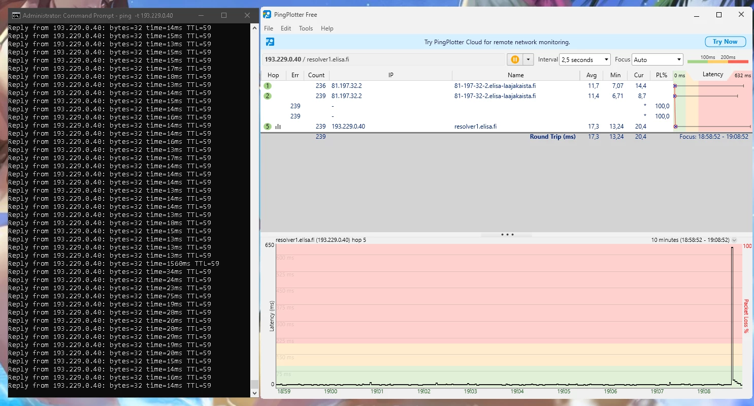The width and height of the screenshot is (754, 406).
Task: Click the Command Prompt scrollbar up arrow
Action: click(x=255, y=29)
